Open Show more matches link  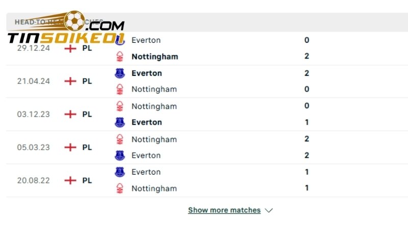tap(224, 210)
